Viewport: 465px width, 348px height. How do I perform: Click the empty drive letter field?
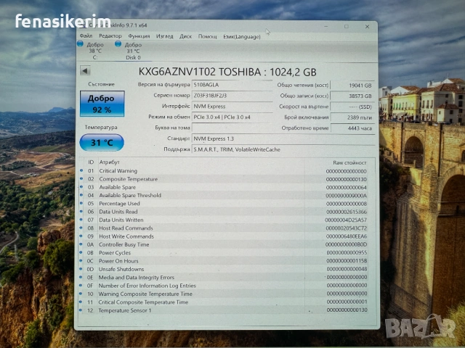pyautogui.click(x=232, y=128)
